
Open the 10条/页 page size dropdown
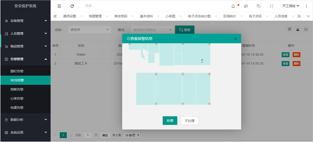click(x=132, y=135)
